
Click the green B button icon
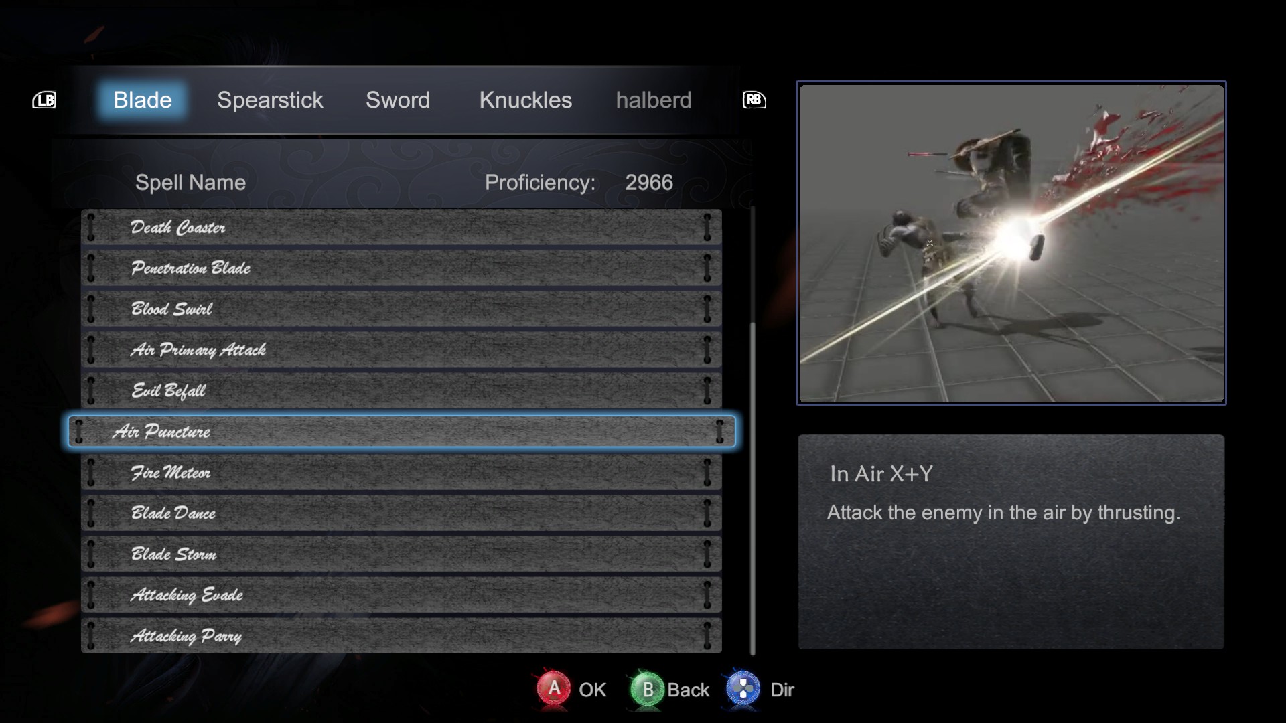coord(647,689)
